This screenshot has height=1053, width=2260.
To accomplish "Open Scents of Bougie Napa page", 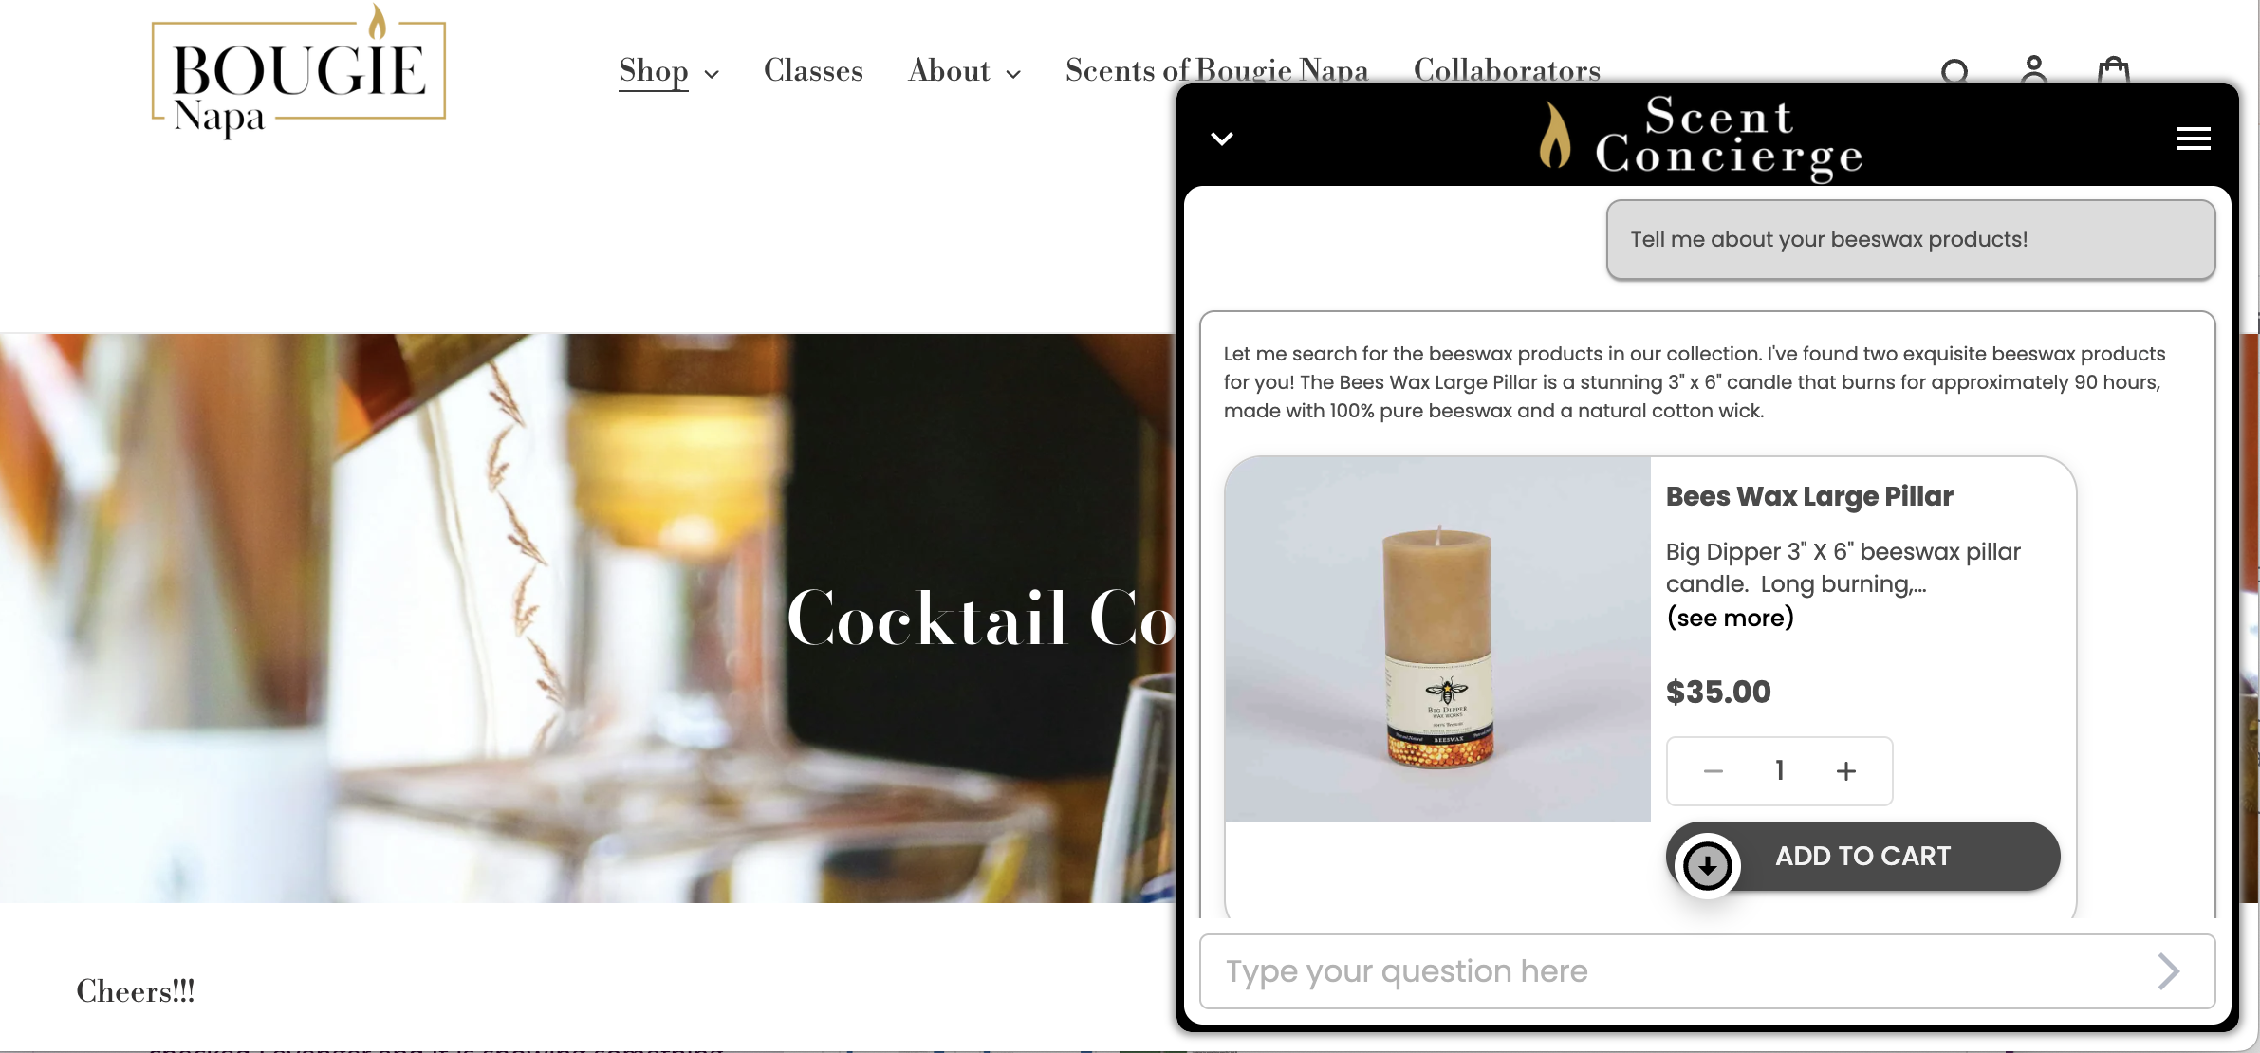I will tap(1216, 70).
